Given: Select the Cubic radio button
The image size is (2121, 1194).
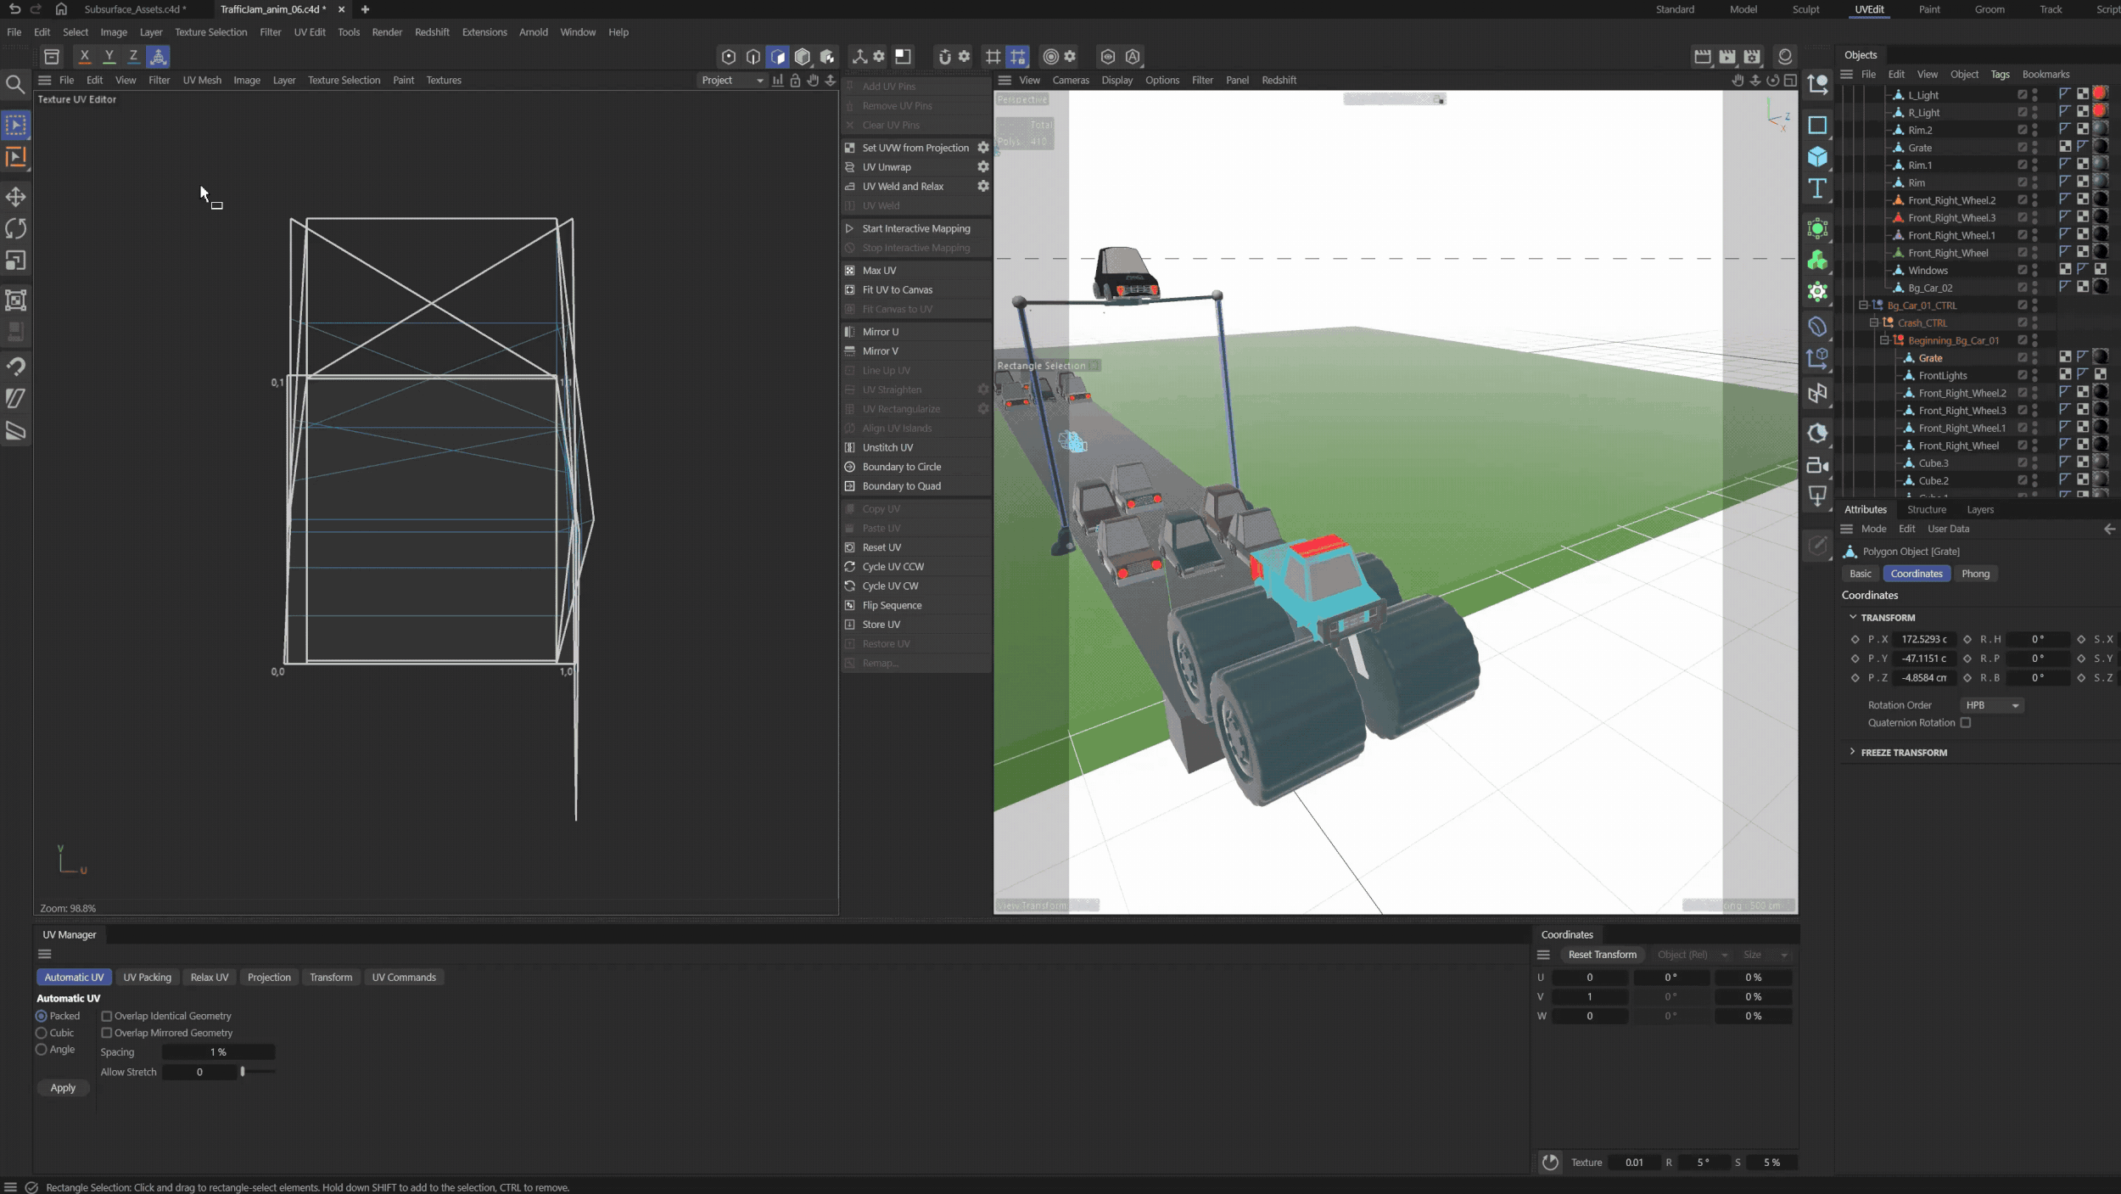Looking at the screenshot, I should [42, 1033].
